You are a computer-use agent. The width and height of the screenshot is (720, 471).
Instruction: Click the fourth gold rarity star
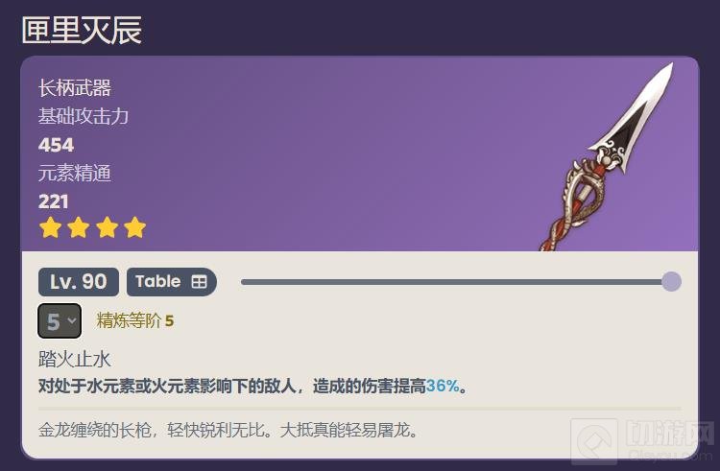pos(135,227)
